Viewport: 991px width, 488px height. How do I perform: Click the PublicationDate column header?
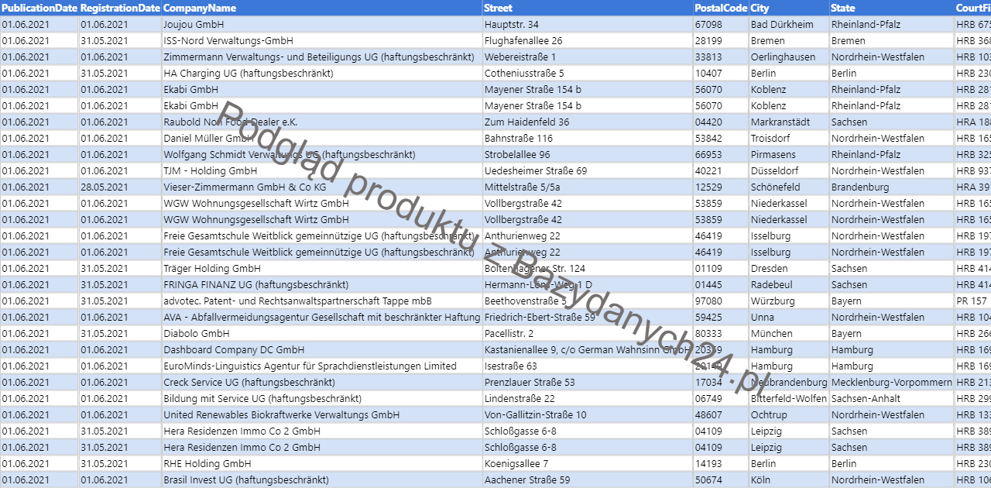(x=39, y=8)
